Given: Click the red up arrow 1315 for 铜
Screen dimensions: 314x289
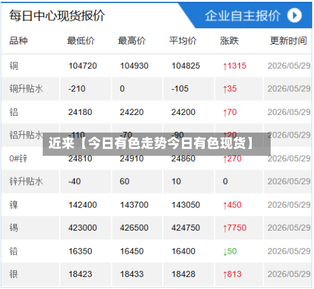Looking at the screenshot, I should [235, 66].
